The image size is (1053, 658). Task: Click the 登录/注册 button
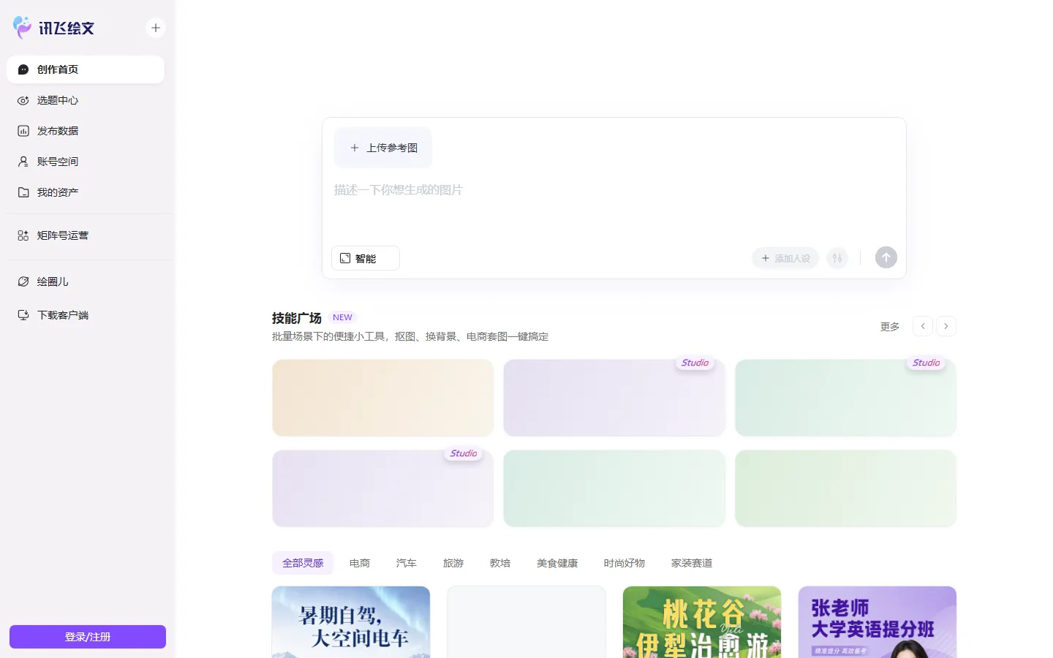[x=88, y=637]
